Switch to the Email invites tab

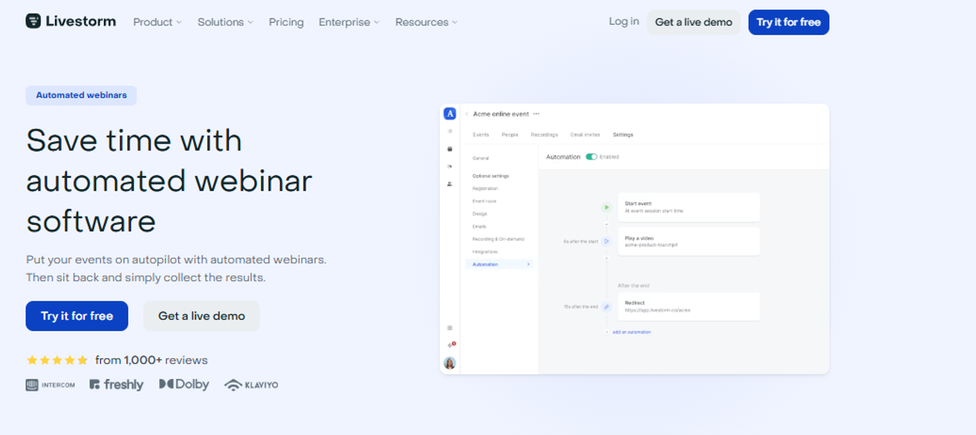[585, 135]
